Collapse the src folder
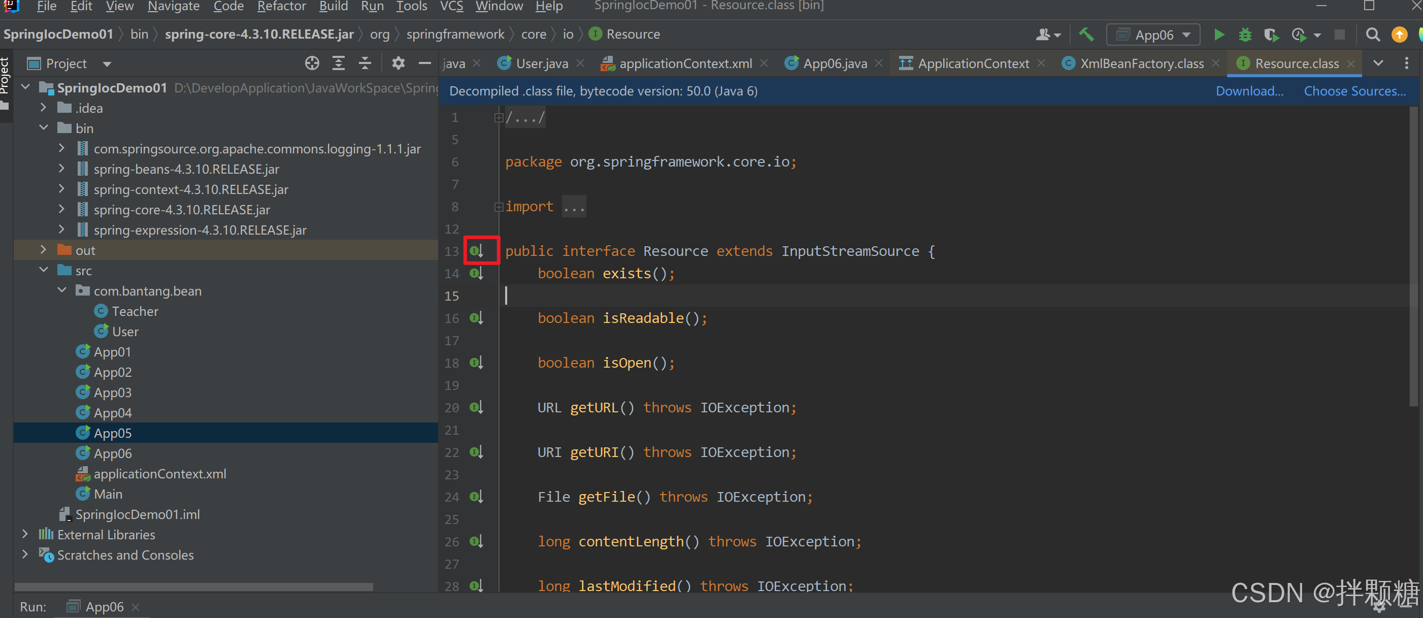 (43, 270)
